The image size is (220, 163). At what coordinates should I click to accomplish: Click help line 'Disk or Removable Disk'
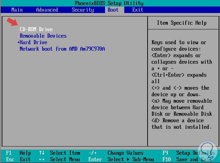(x=182, y=114)
